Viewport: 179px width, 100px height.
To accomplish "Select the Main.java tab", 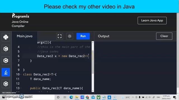I will click(x=25, y=36).
